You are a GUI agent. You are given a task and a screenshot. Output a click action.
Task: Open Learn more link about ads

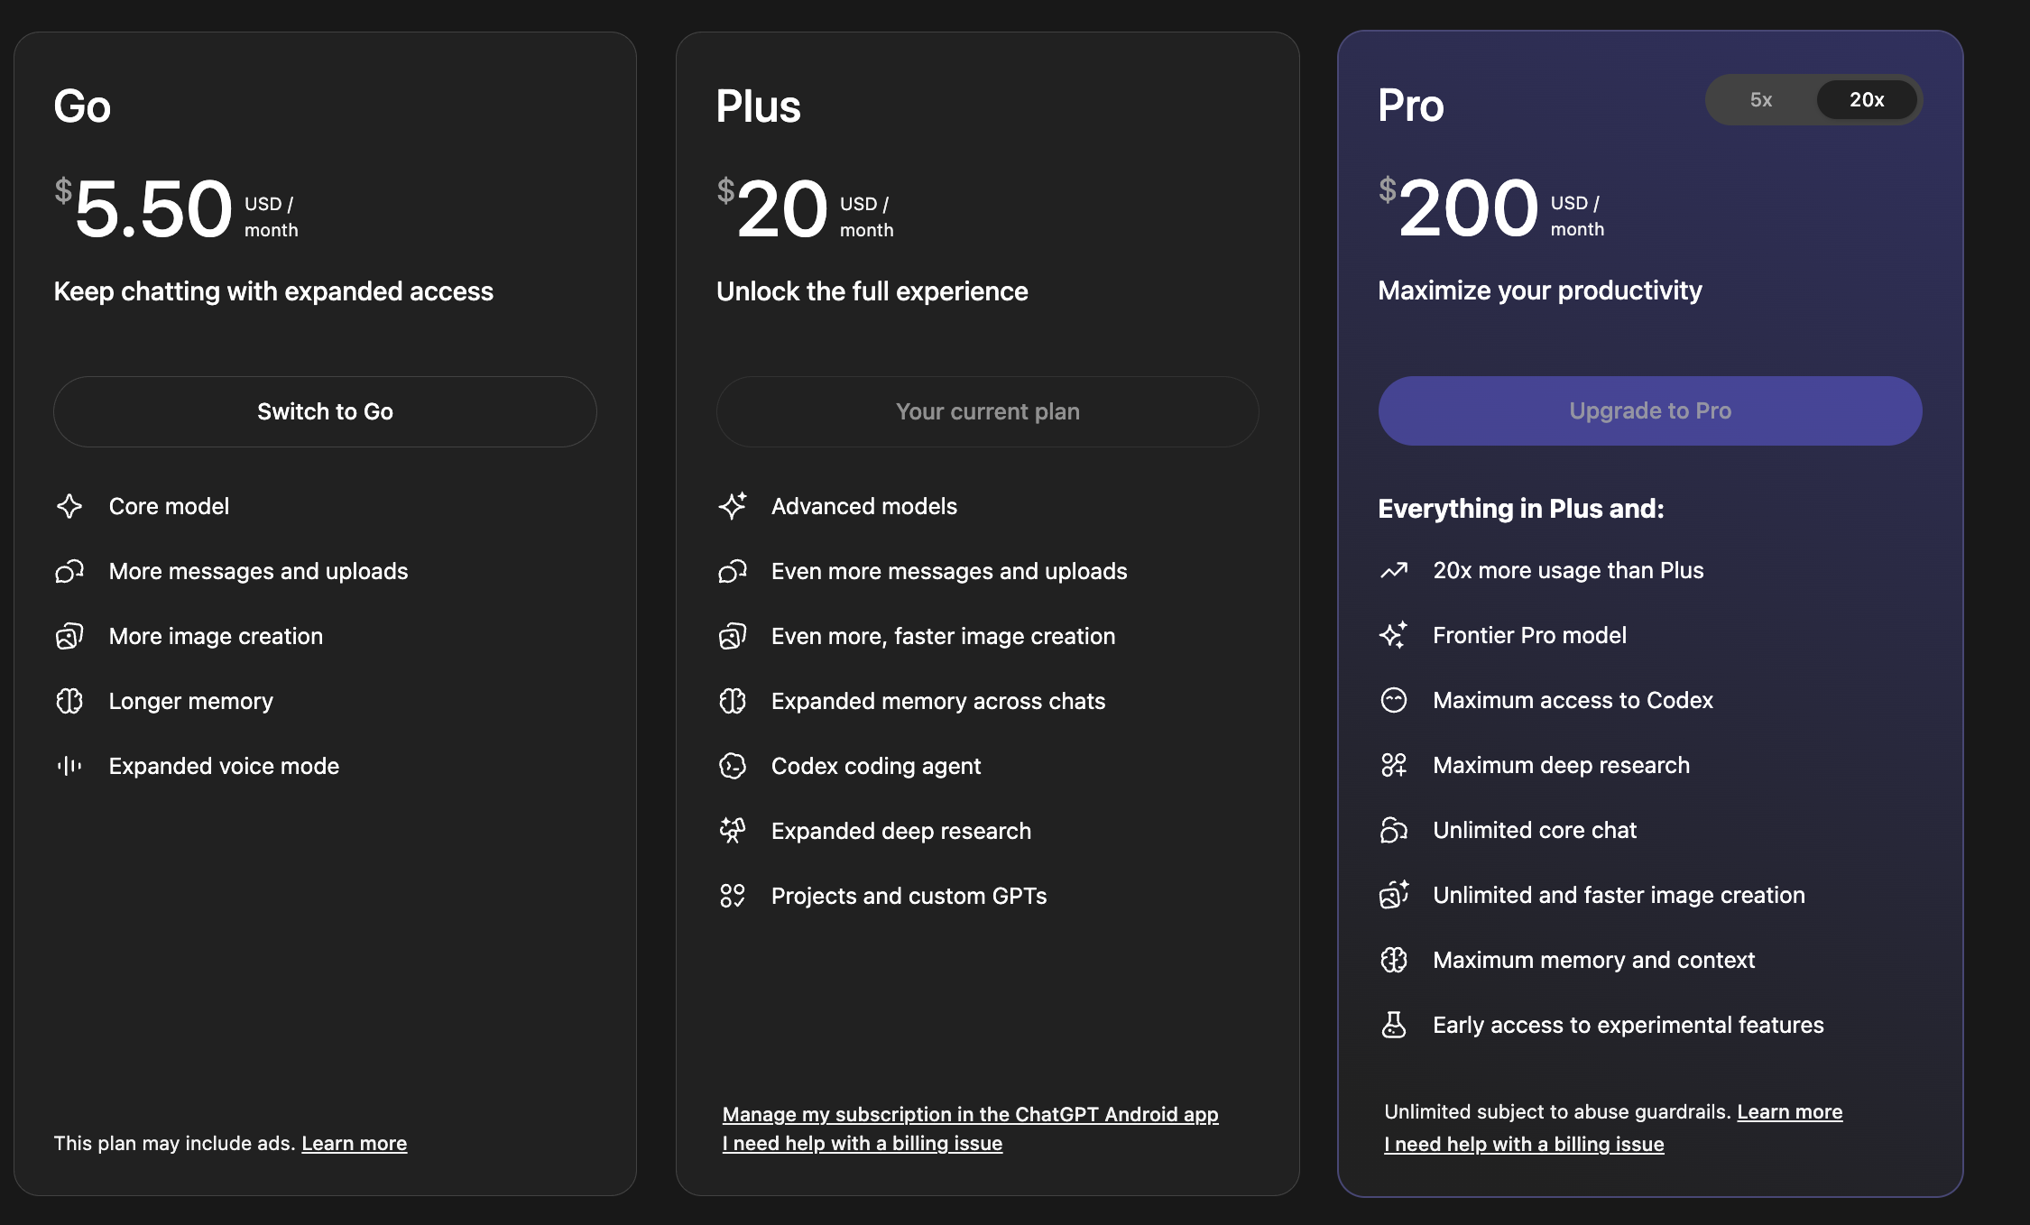pos(354,1143)
